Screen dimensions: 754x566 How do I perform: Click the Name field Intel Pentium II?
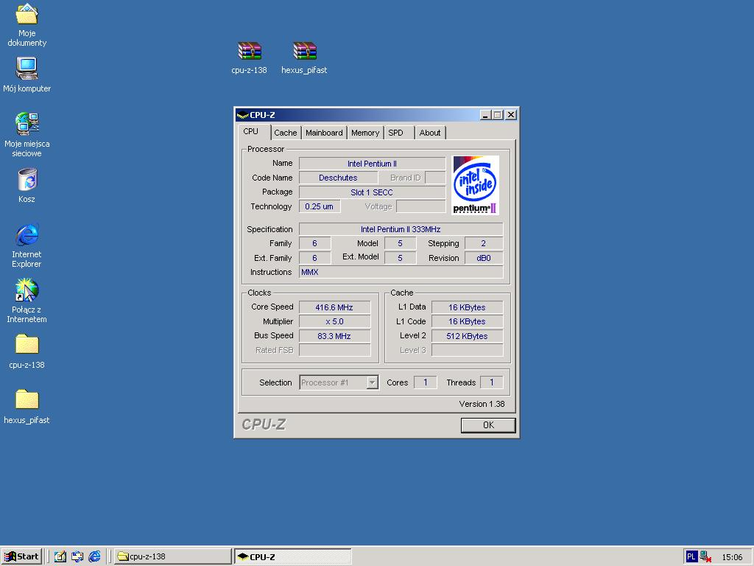pyautogui.click(x=372, y=164)
